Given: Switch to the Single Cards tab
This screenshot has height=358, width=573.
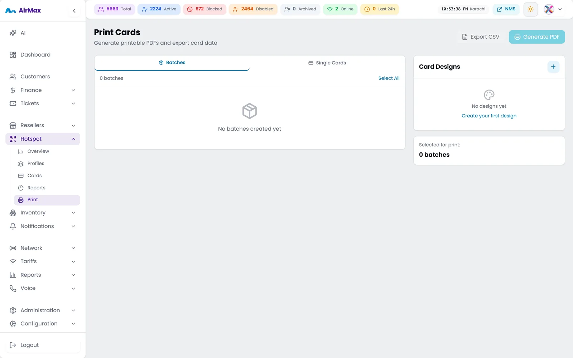Looking at the screenshot, I should click(x=327, y=63).
